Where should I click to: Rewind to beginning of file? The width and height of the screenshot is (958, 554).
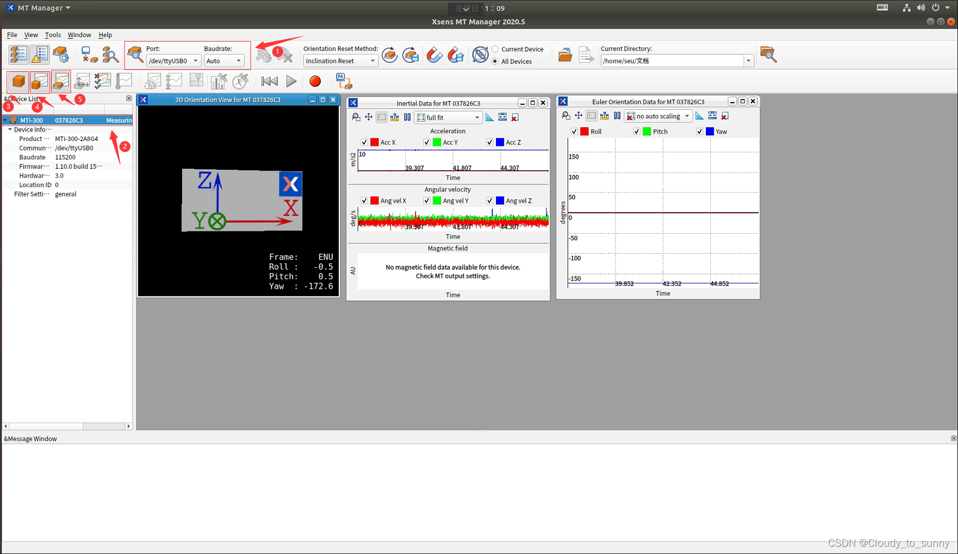coord(269,82)
